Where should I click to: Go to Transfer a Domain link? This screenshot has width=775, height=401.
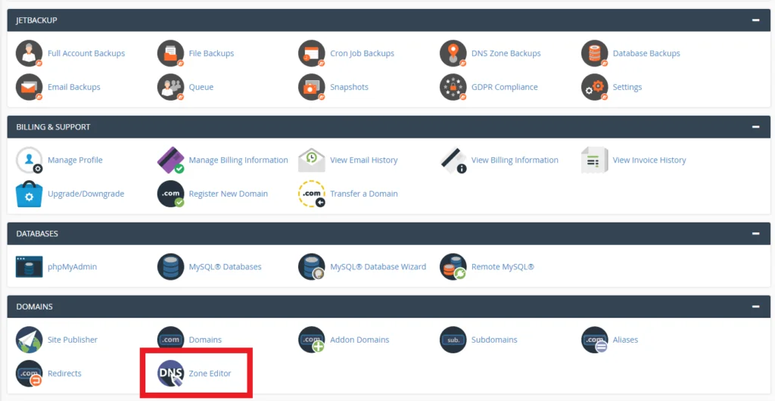[x=364, y=194]
